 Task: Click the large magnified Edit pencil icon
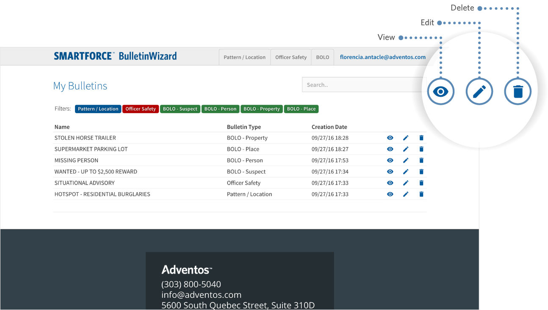coord(479,91)
